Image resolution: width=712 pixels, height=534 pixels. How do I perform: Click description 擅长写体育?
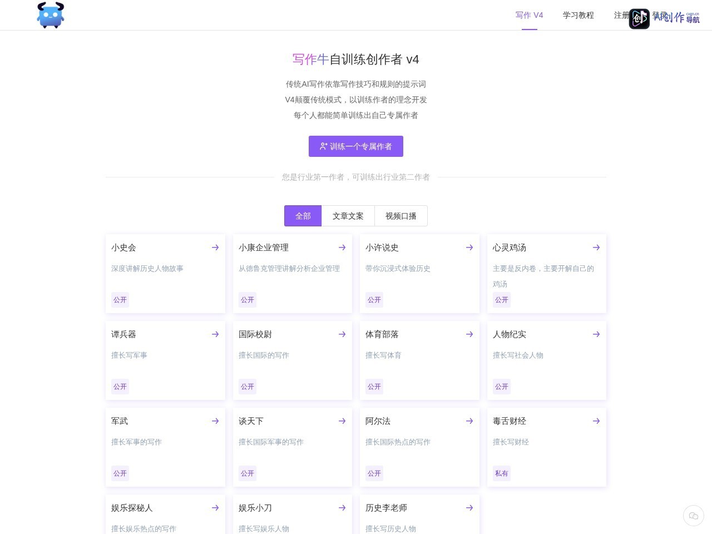pyautogui.click(x=383, y=355)
